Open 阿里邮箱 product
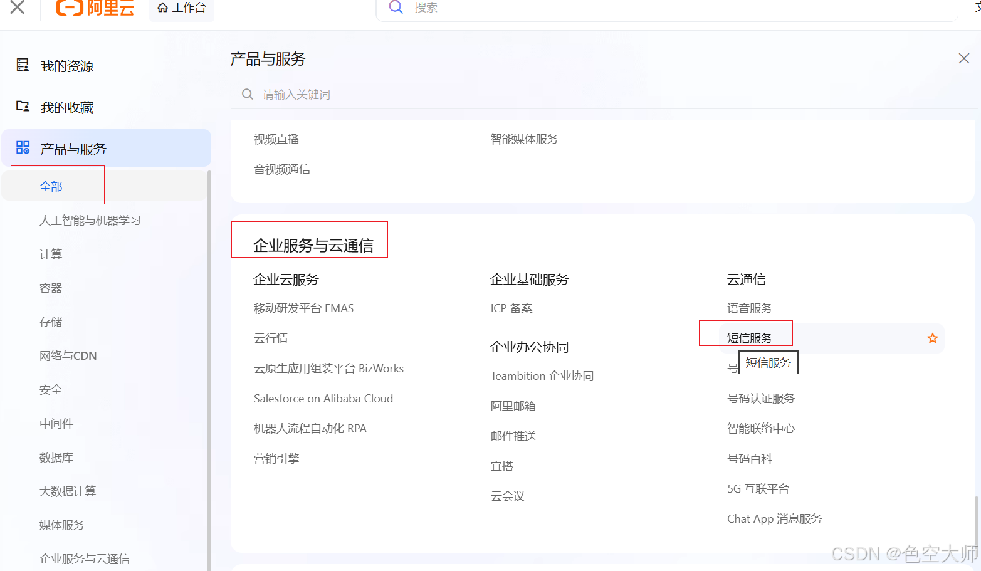 513,406
